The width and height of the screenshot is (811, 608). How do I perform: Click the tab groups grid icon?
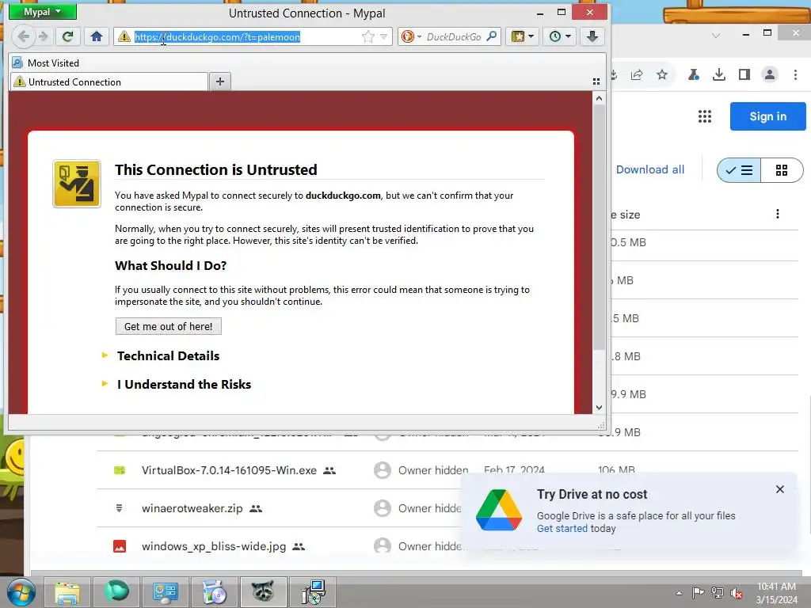tap(596, 82)
